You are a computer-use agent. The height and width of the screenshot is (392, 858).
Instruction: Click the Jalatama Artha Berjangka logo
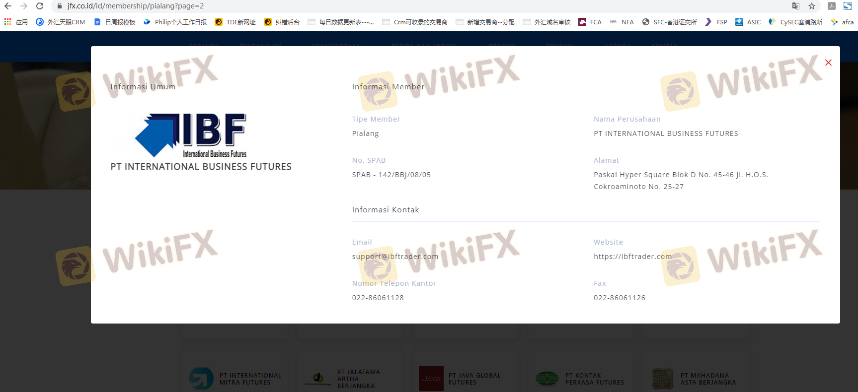pyautogui.click(x=318, y=379)
